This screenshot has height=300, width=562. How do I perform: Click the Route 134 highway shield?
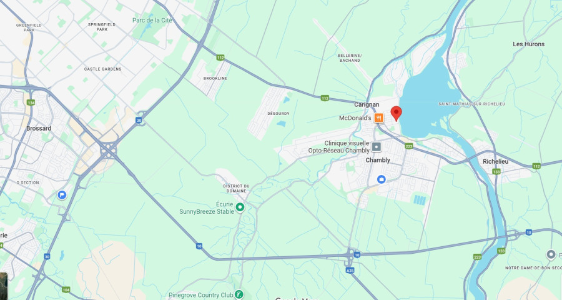[x=31, y=102]
